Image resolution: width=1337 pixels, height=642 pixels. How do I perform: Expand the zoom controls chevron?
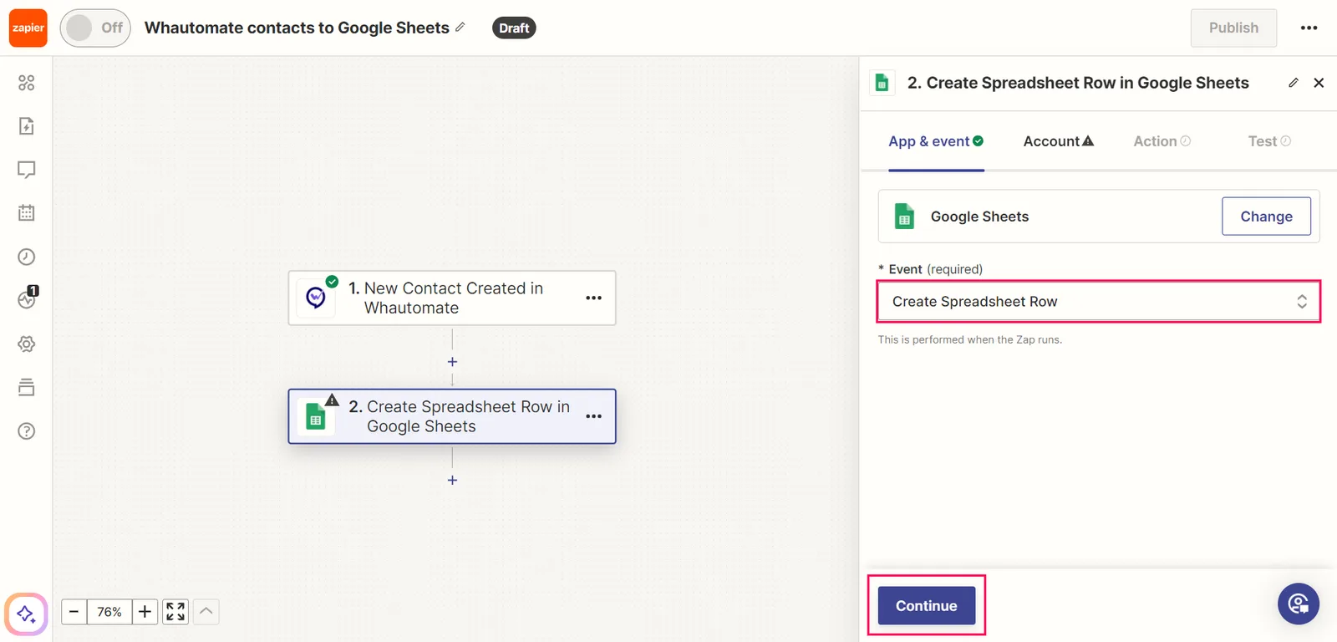point(206,612)
